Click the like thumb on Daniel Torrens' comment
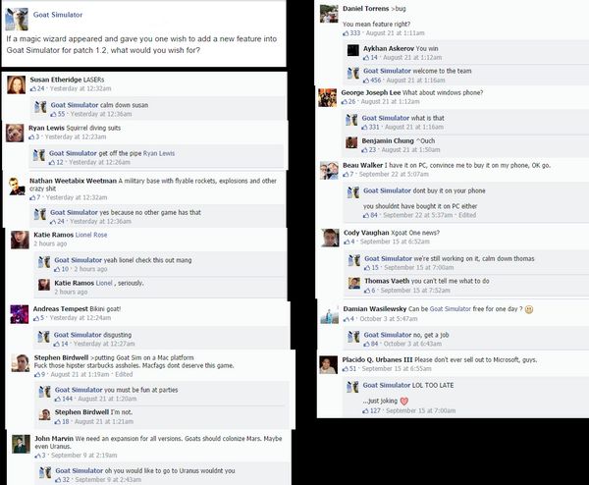Viewport: 589px width, 485px height. (346, 33)
